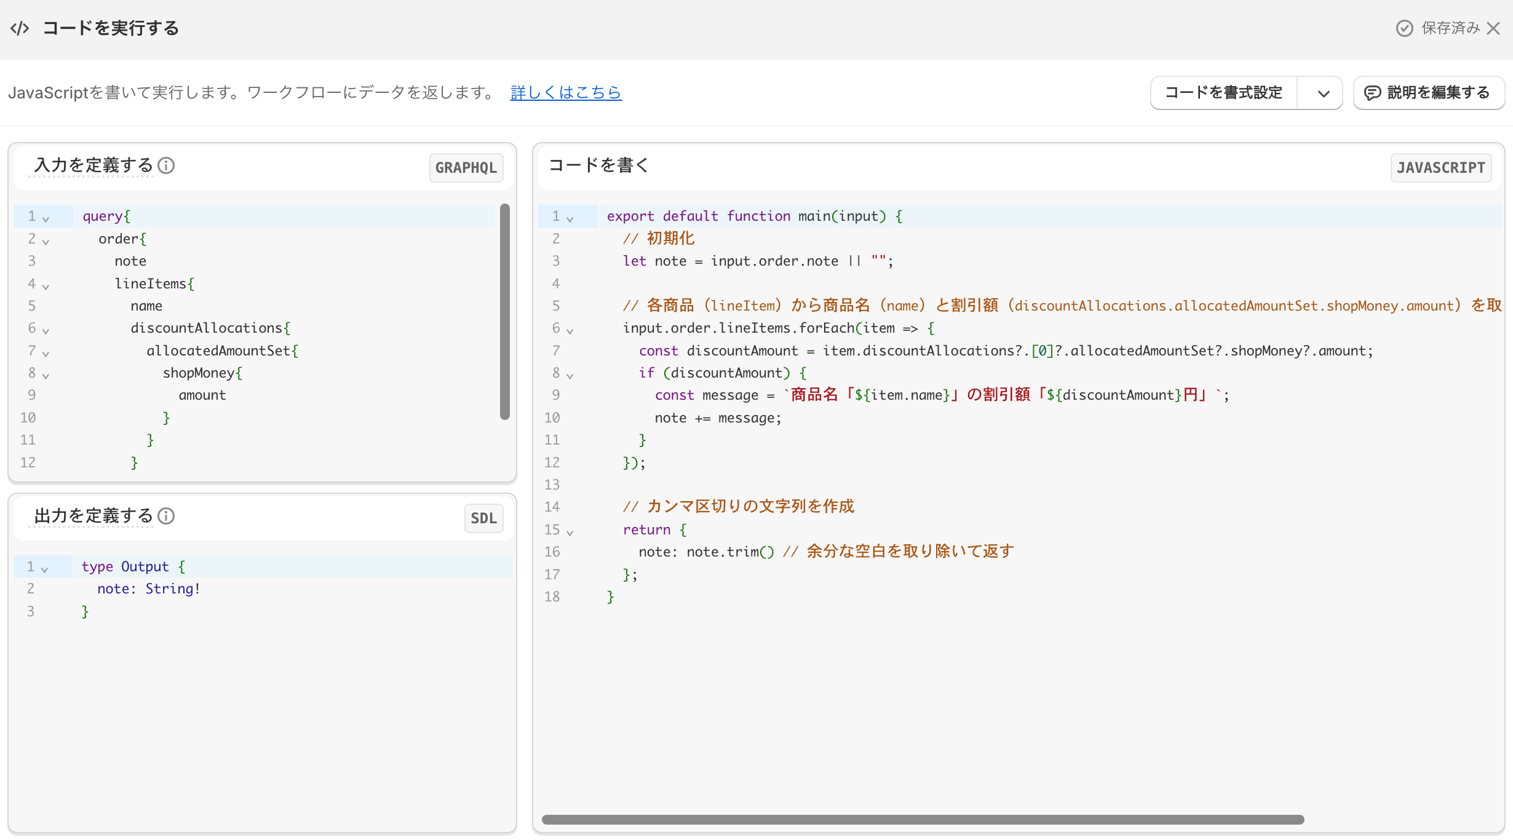Open the 詳しくはこちら help link
Screen dimensions: 1513x840
(x=566, y=92)
